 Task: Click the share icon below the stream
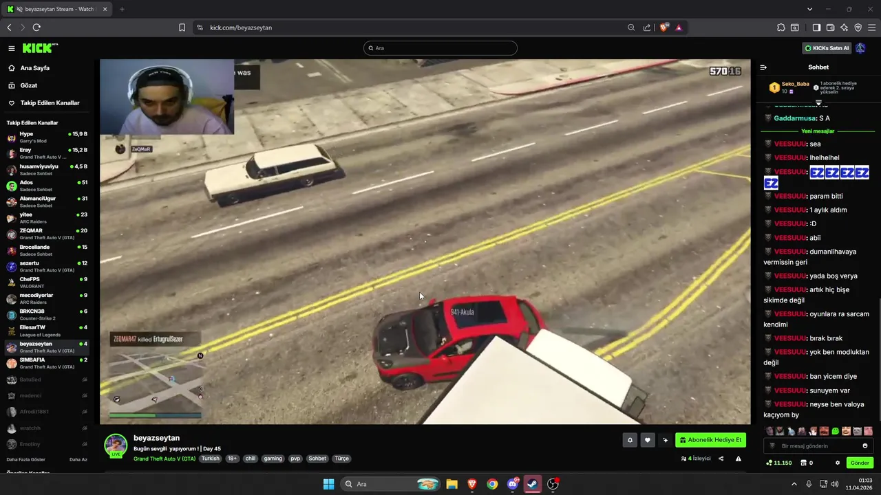point(721,459)
